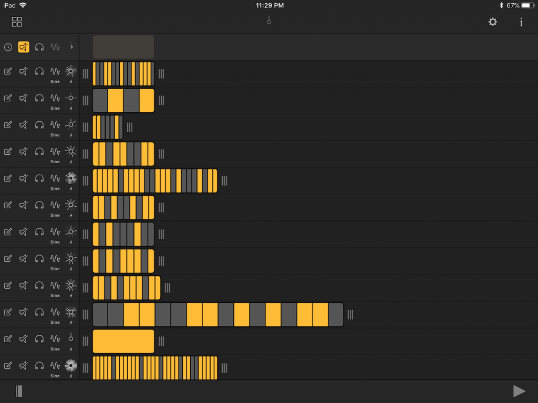Screen dimensions: 538x403
Task: Open the dense radial icon on last track
Action: [x=71, y=366]
